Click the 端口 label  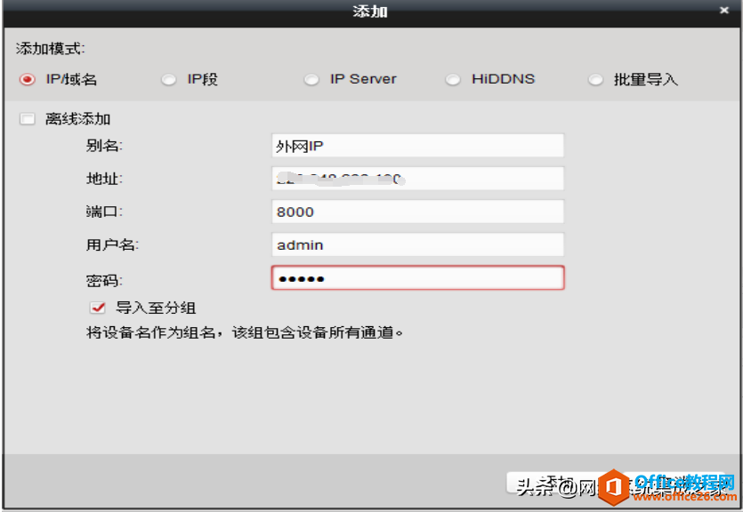click(x=104, y=212)
